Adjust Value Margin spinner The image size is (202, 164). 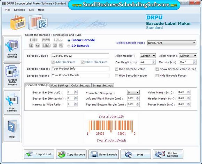[x=188, y=92]
